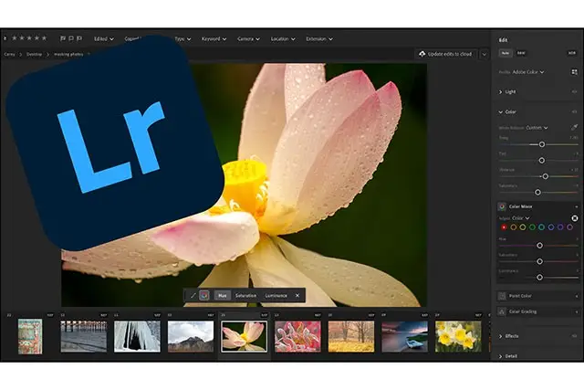Toggle visibility eye of Light panel
The height and width of the screenshot is (390, 584).
pyautogui.click(x=574, y=91)
